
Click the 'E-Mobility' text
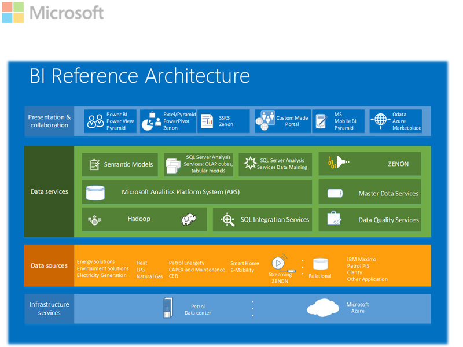(x=242, y=270)
